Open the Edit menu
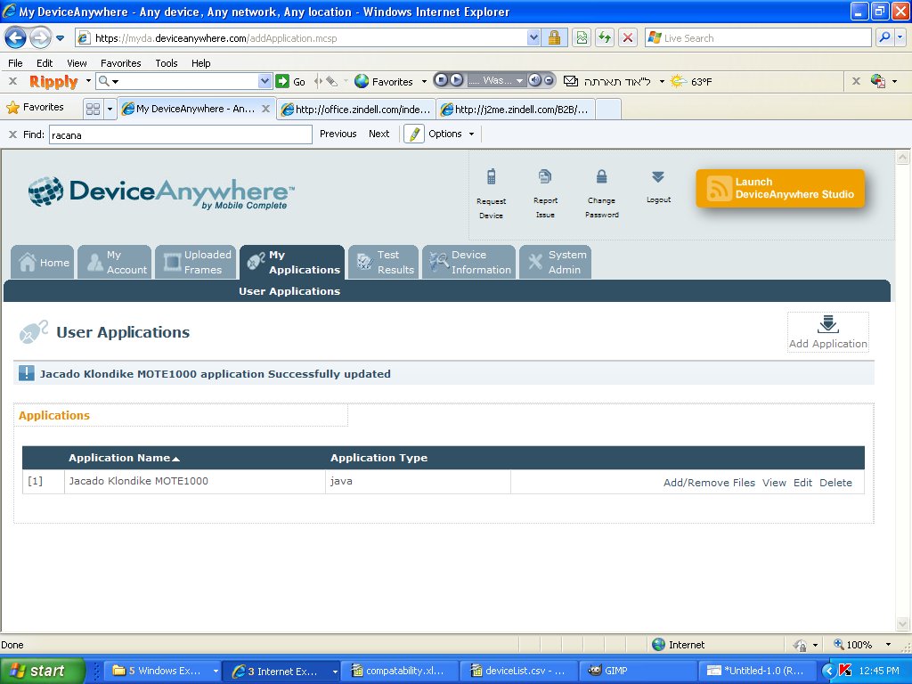 click(x=45, y=63)
